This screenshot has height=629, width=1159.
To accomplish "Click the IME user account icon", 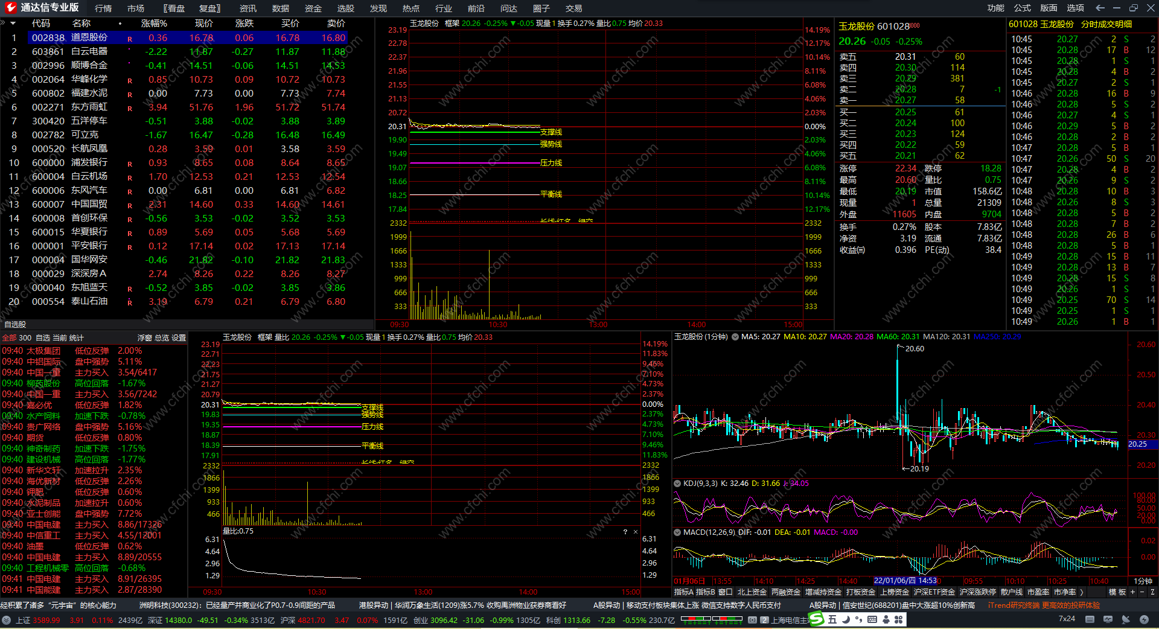I will click(x=886, y=619).
